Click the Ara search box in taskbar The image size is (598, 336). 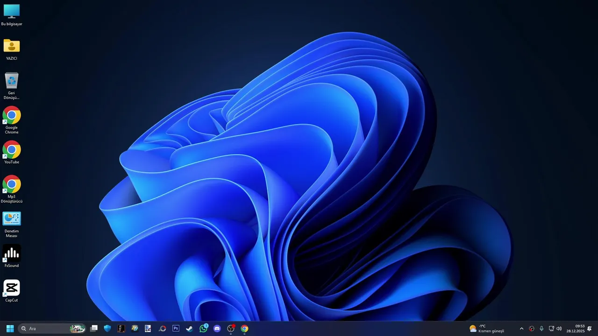(x=52, y=329)
